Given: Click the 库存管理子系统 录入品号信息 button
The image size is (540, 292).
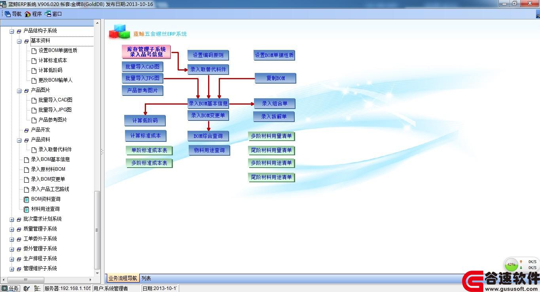Looking at the screenshot, I should coord(146,52).
